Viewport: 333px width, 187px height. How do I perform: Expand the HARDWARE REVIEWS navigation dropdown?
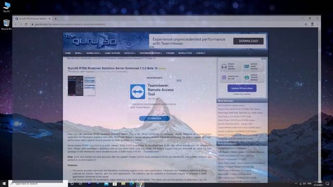coord(150,53)
